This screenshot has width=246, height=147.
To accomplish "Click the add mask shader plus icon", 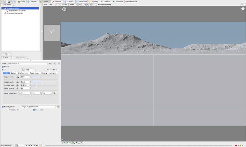I will [x=58, y=107].
